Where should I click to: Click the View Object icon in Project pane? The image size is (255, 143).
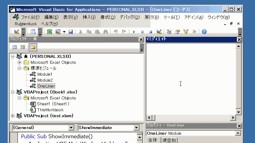[x=23, y=47]
